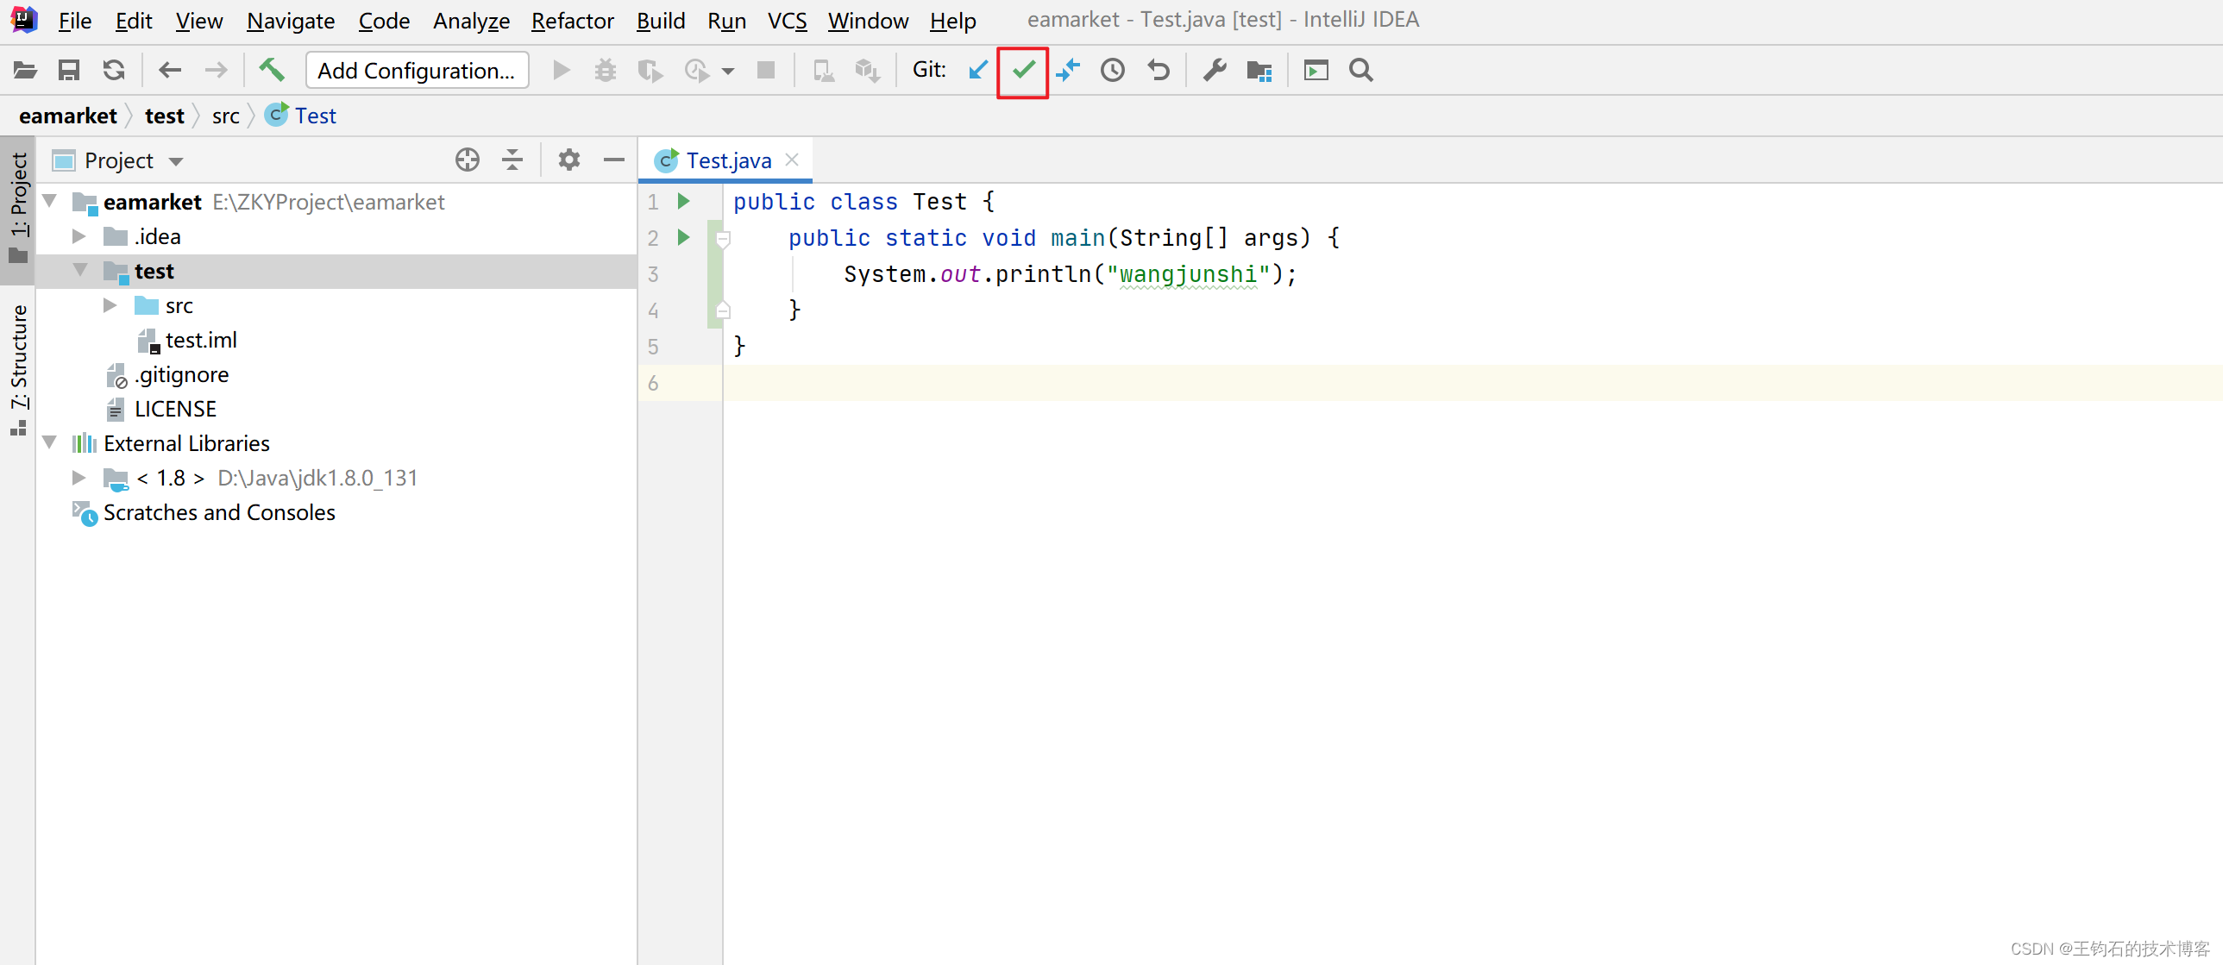The image size is (2223, 965).
Task: Click the Test class breadcrumb
Action: 314,116
